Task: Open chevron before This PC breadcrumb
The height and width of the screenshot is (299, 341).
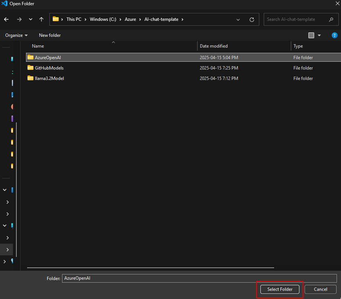Action: tap(62, 19)
